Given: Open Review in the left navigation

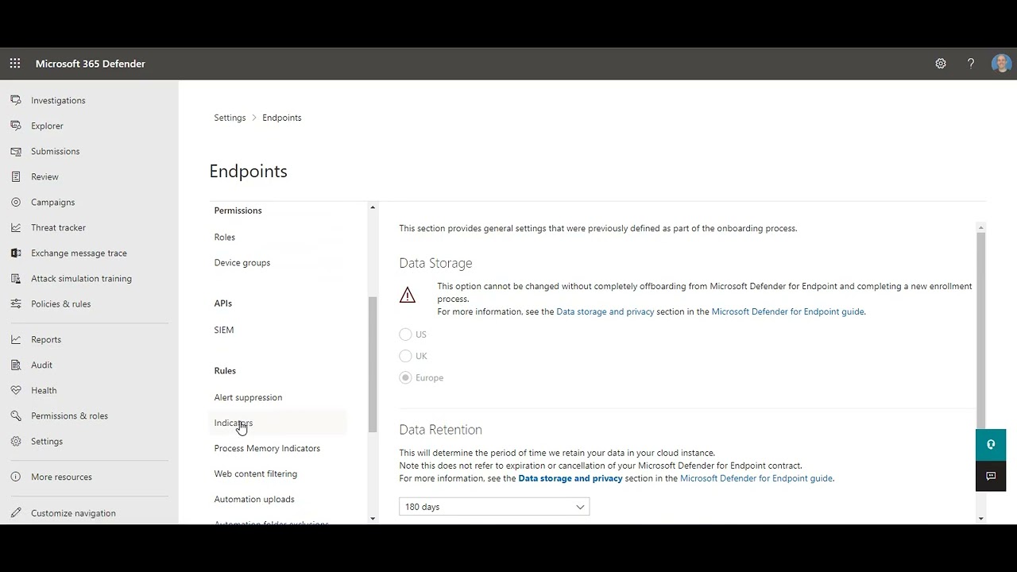Looking at the screenshot, I should [x=44, y=176].
